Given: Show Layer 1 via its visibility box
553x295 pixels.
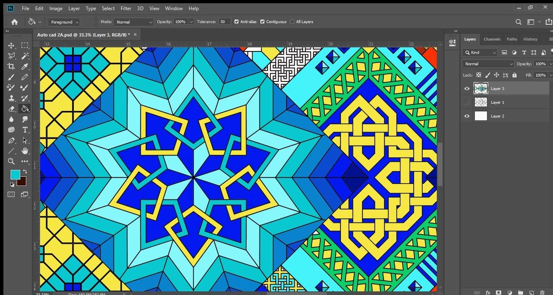Looking at the screenshot, I should (467, 103).
